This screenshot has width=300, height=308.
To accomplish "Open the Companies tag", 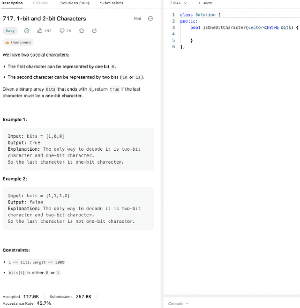I will 18,43.
